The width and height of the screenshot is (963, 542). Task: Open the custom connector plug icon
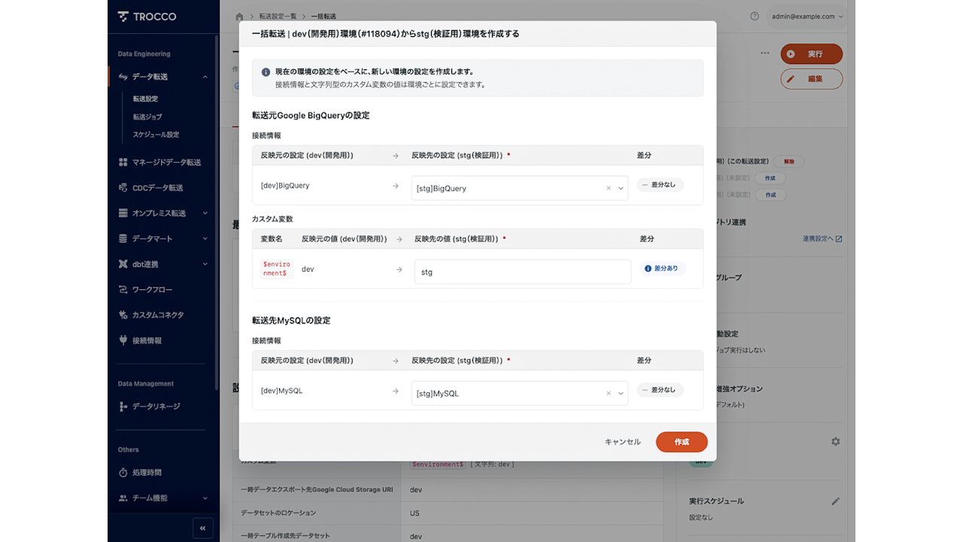(x=123, y=315)
